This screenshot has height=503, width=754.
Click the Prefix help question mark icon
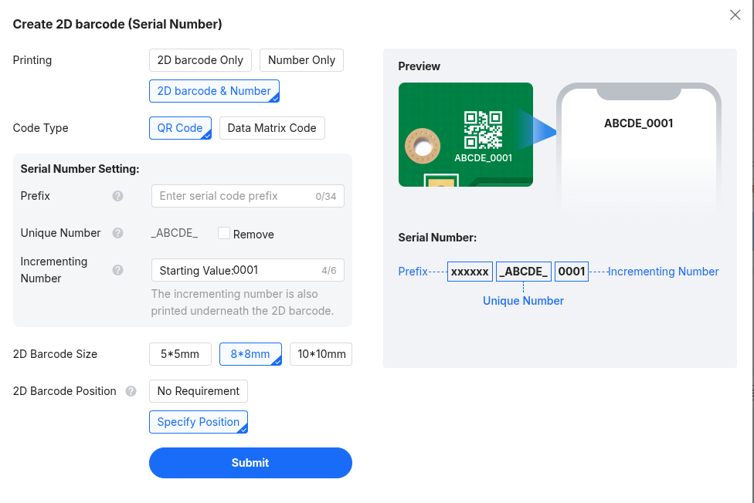[x=117, y=196]
